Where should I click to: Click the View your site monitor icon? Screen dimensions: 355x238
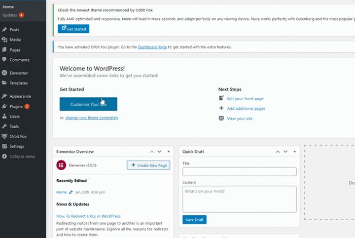pos(221,118)
